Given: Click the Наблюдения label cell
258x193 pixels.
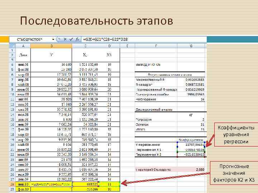Looking at the screenshot, I should pos(156,99).
